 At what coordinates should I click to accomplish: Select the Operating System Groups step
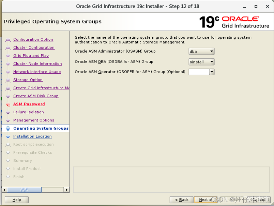click(x=41, y=128)
